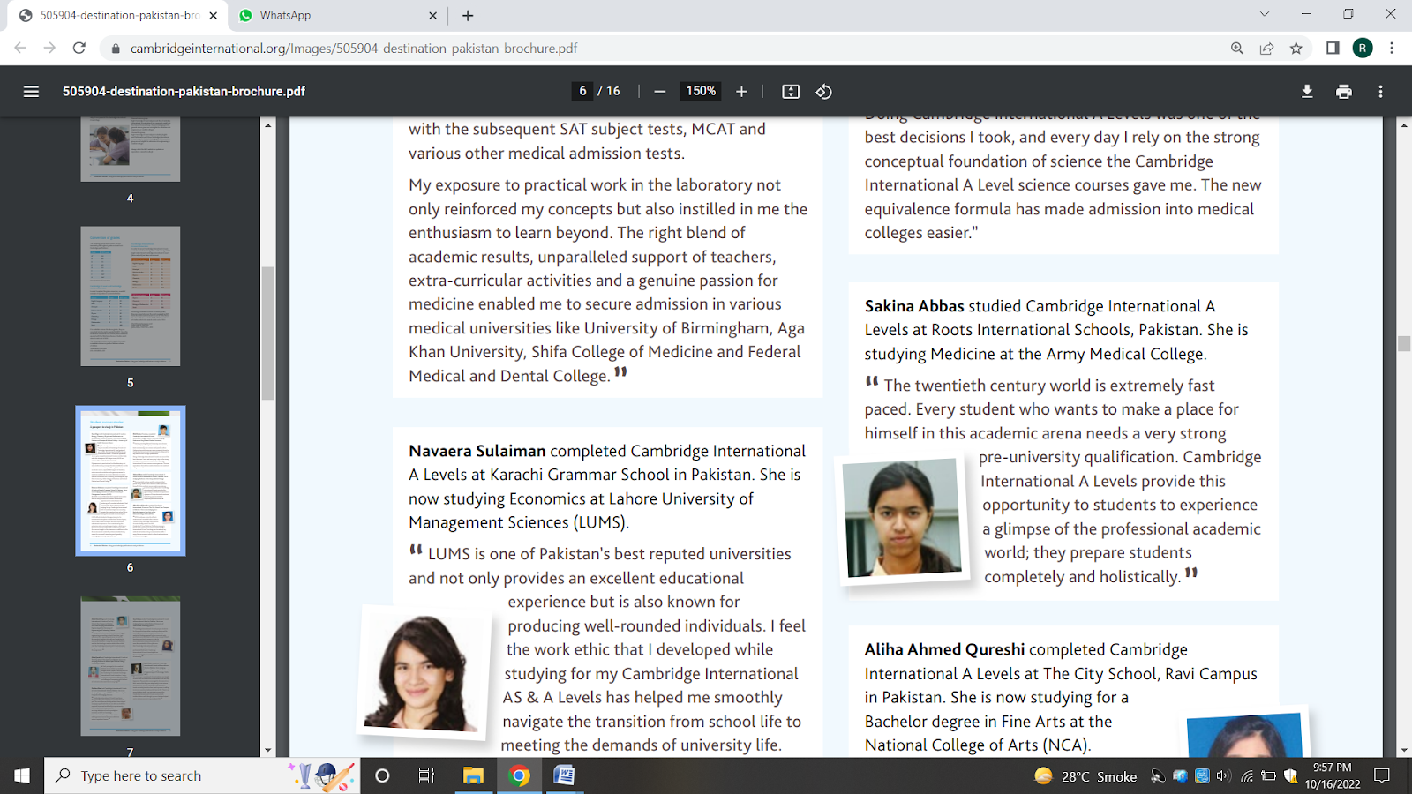Image resolution: width=1412 pixels, height=794 pixels.
Task: Open the weather 28°C Smoke widget
Action: coord(1085,776)
